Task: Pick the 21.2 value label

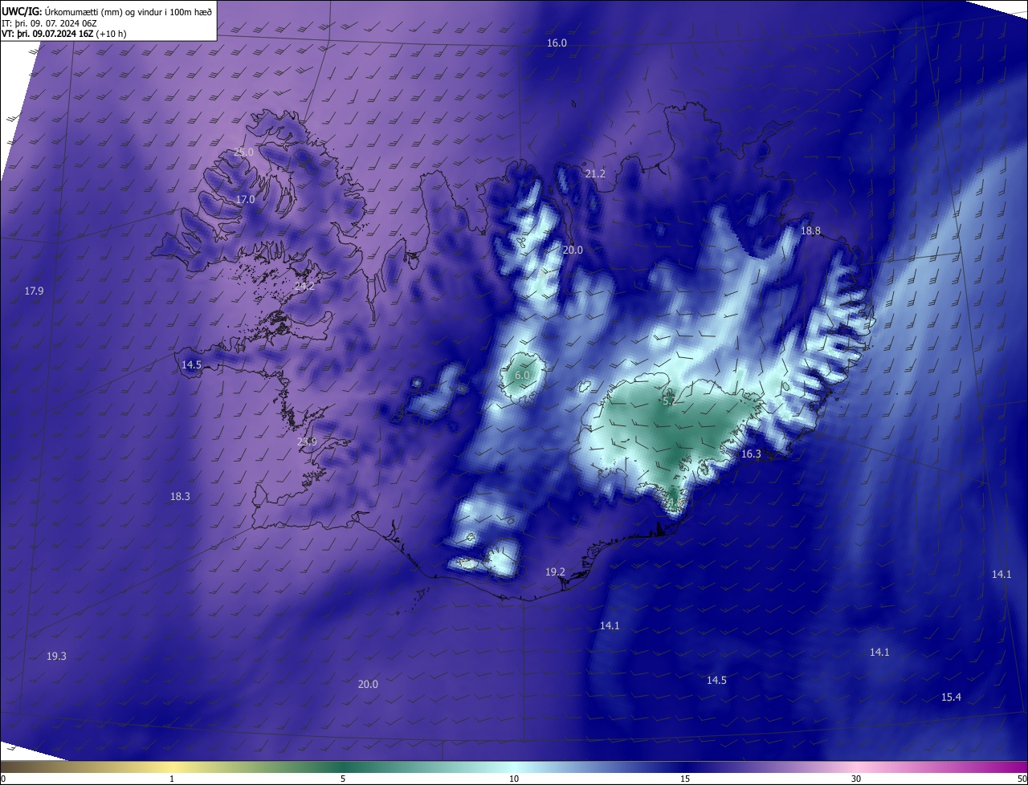Action: (595, 174)
